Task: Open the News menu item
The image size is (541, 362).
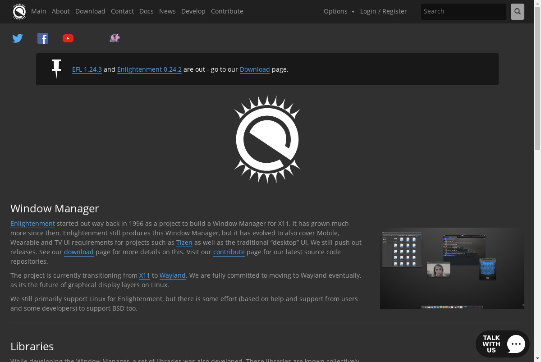Action: 167,11
